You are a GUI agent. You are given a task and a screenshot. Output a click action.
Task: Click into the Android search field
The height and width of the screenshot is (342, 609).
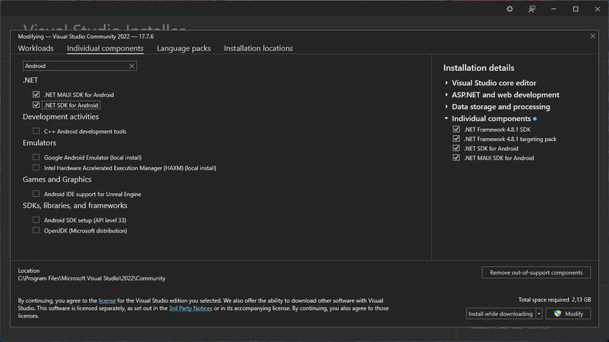pyautogui.click(x=76, y=66)
